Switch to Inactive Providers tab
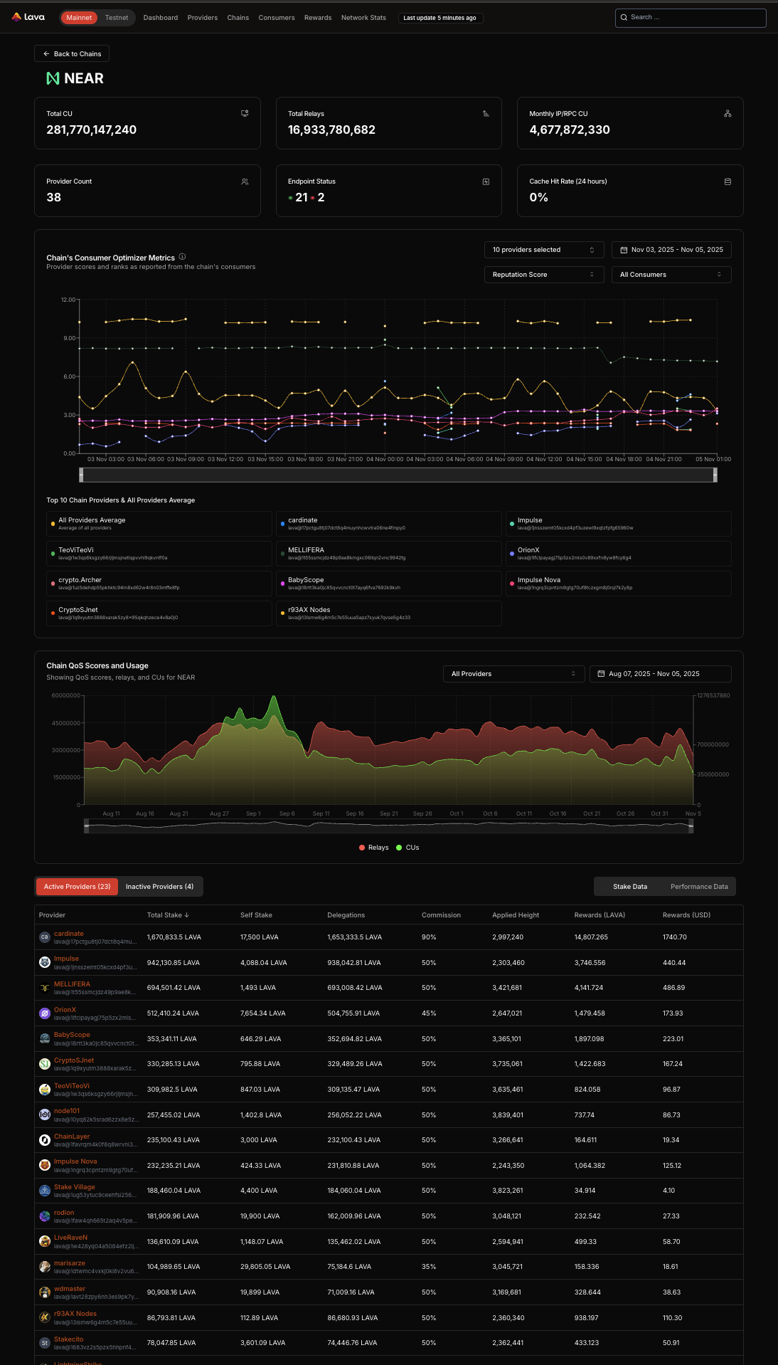The image size is (778, 1365). tap(159, 887)
